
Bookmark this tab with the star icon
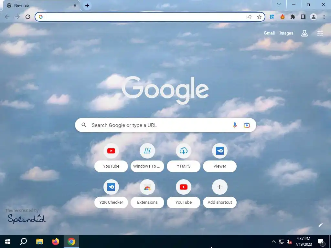(x=259, y=17)
